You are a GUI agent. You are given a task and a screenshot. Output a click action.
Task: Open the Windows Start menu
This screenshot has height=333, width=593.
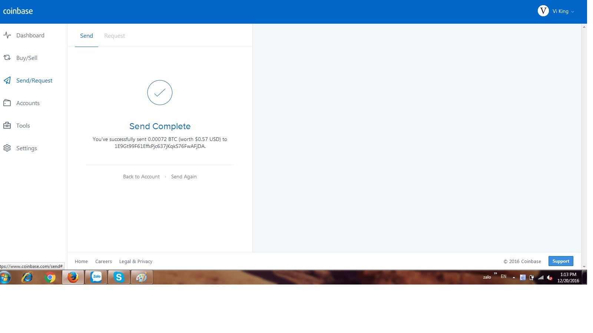(5, 277)
